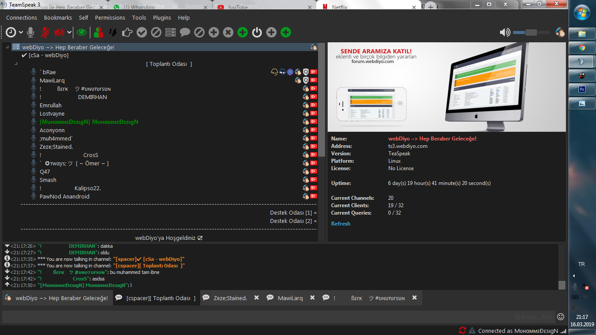Click the microphone icon beside Lostvayne

[x=34, y=113]
